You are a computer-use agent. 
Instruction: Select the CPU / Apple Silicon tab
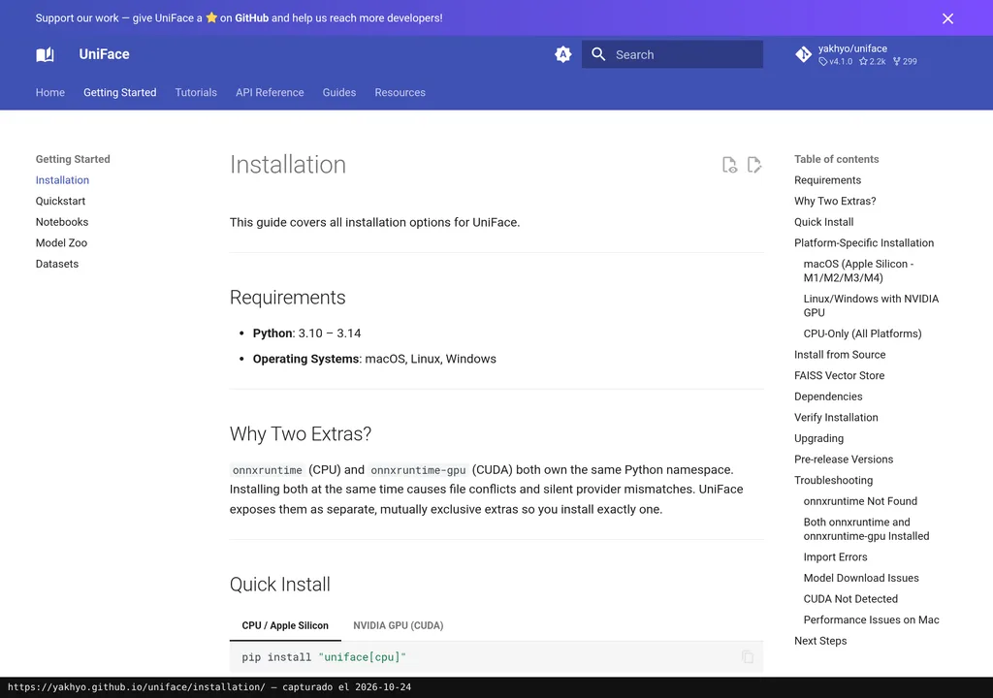click(285, 626)
